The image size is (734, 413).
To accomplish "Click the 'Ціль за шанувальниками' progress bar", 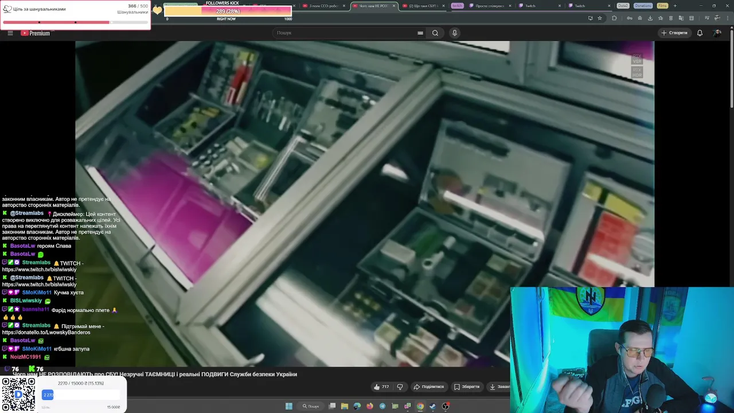I will click(75, 22).
